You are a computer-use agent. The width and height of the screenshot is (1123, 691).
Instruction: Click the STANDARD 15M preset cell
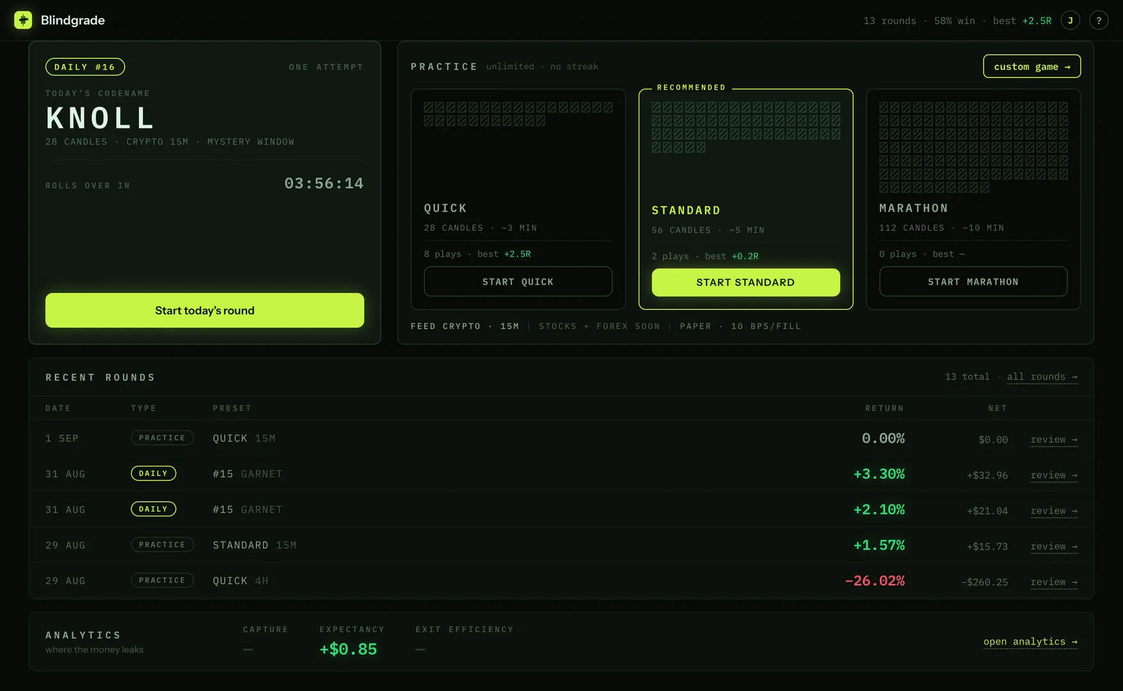255,545
